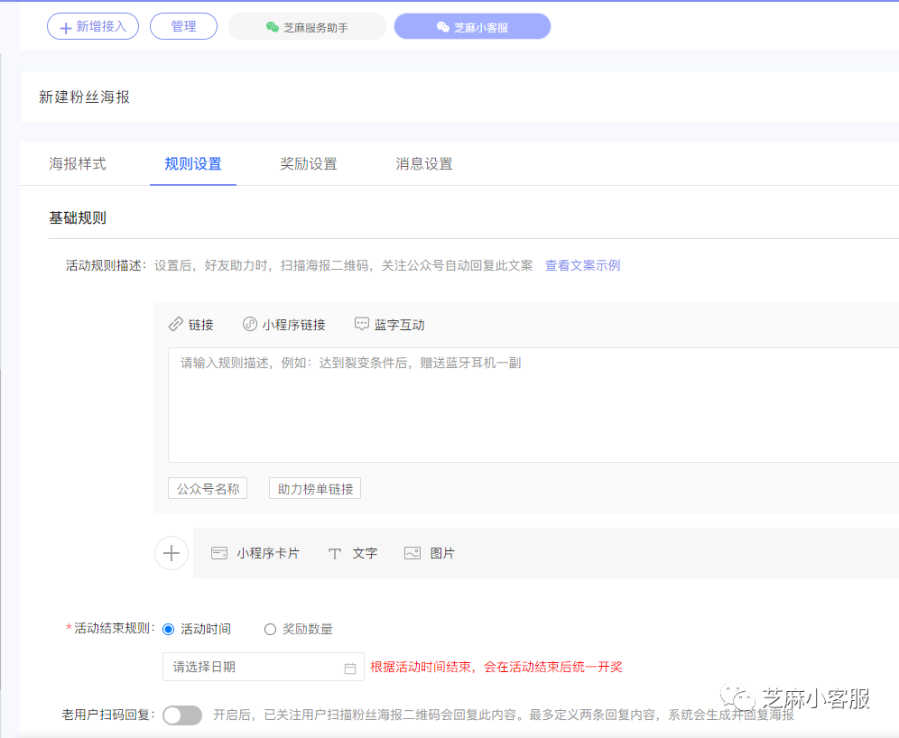
Task: Switch to the 海报样式 tab
Action: click(78, 164)
